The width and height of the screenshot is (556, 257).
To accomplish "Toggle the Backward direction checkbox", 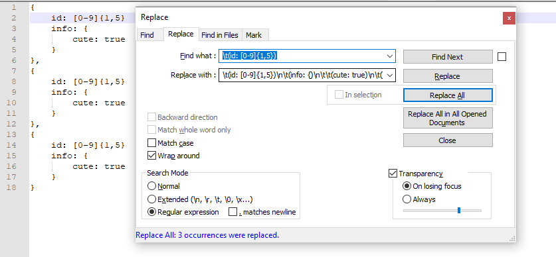I will (x=151, y=117).
